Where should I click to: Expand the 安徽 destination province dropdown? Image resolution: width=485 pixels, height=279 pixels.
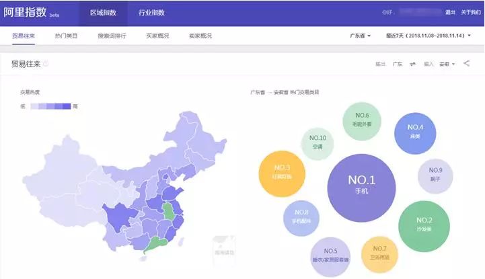[x=447, y=64]
